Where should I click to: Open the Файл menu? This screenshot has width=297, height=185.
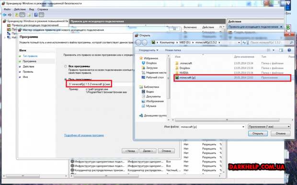tap(7, 9)
